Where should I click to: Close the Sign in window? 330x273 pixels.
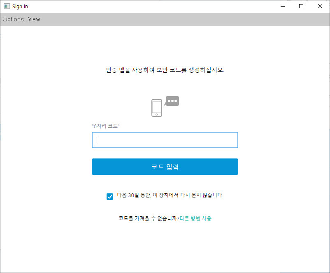pyautogui.click(x=320, y=6)
